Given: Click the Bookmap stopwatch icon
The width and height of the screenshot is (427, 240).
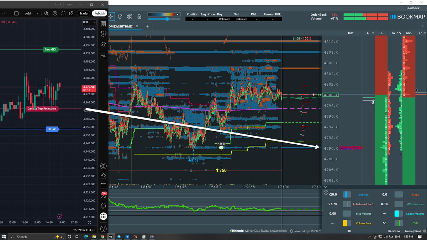Looking at the screenshot, I should tap(120, 16).
